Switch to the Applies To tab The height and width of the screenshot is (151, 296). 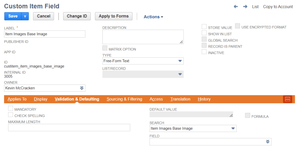coord(17,99)
